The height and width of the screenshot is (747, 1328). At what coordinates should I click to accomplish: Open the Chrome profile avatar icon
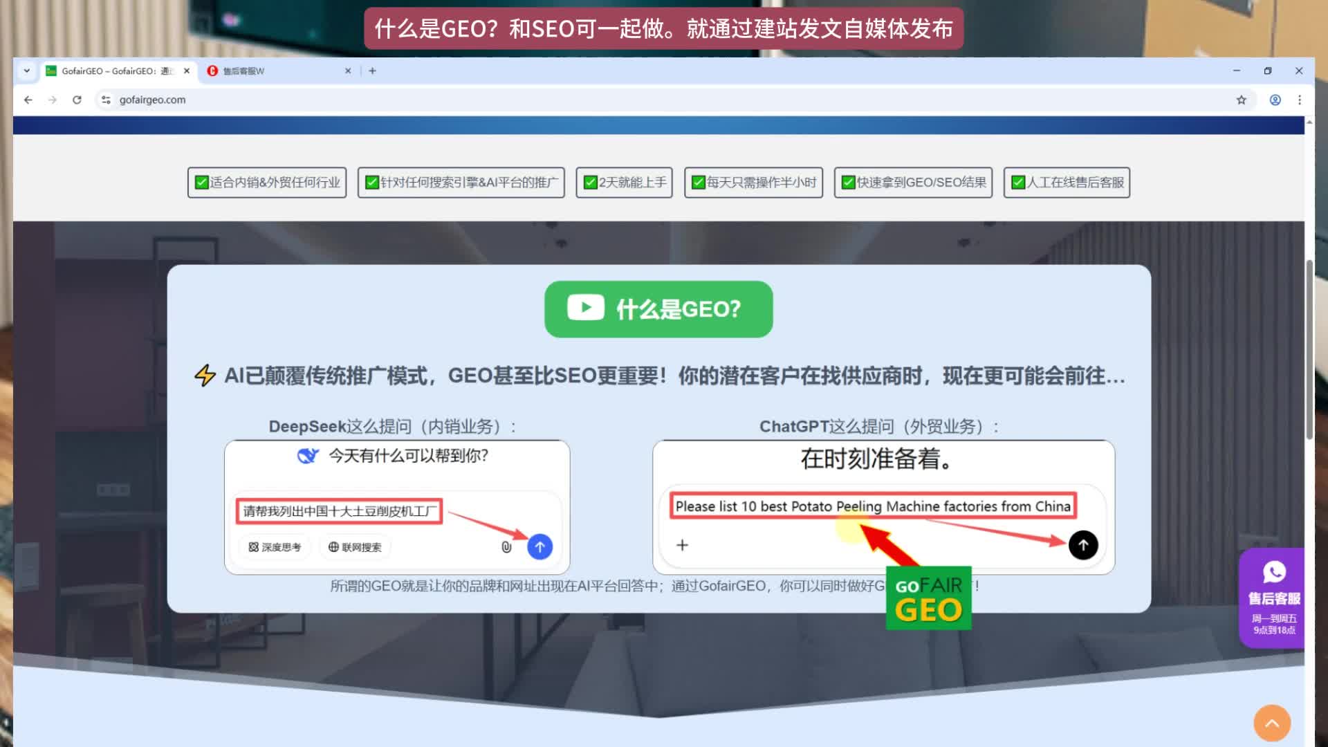pyautogui.click(x=1275, y=100)
